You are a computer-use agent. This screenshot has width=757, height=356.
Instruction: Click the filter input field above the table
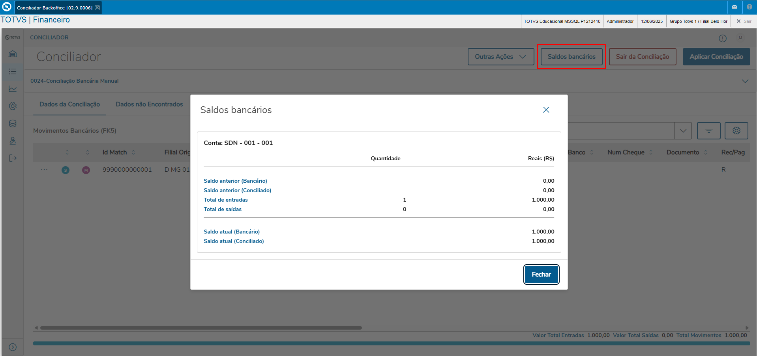pos(621,131)
